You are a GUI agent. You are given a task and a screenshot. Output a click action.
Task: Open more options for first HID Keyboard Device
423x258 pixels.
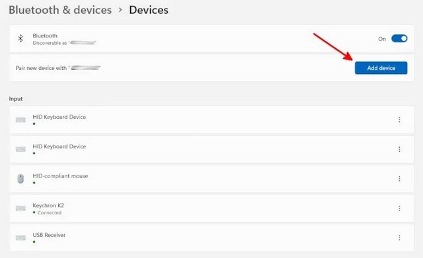coord(399,119)
